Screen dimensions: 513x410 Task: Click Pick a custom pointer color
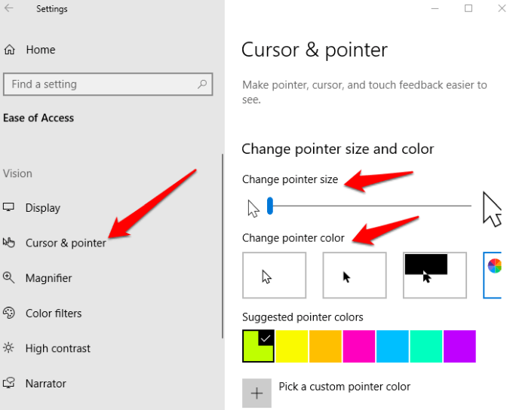(x=345, y=387)
